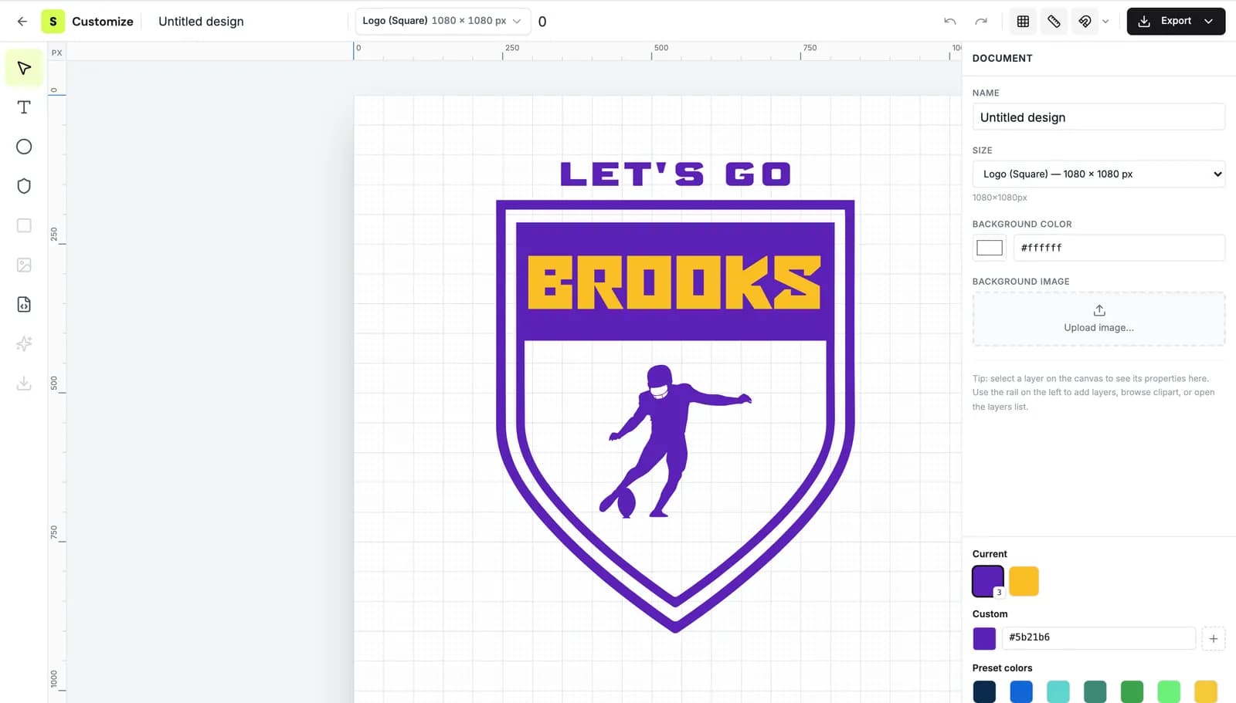Select the arrow selection tool
The image size is (1236, 703).
tap(24, 68)
